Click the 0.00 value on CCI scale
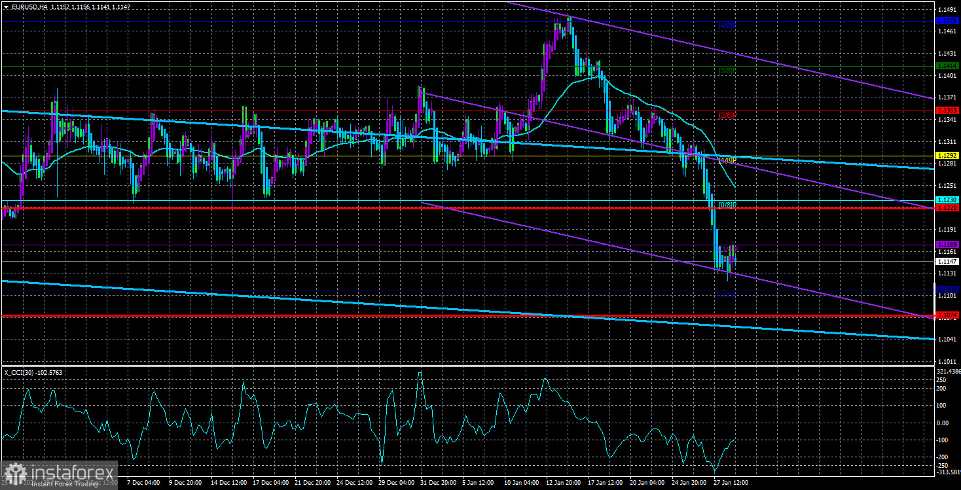Viewport: 961px width, 490px height. click(943, 423)
